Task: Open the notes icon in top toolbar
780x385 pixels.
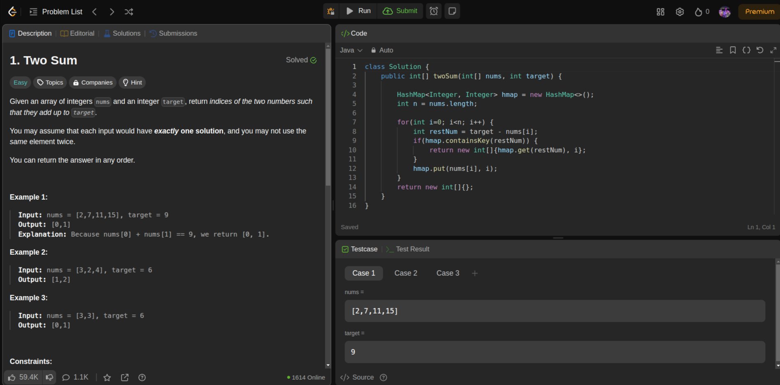Action: tap(452, 11)
